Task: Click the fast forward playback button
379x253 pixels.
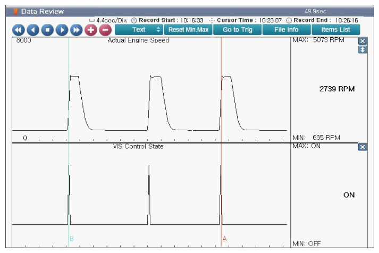Action: click(76, 30)
